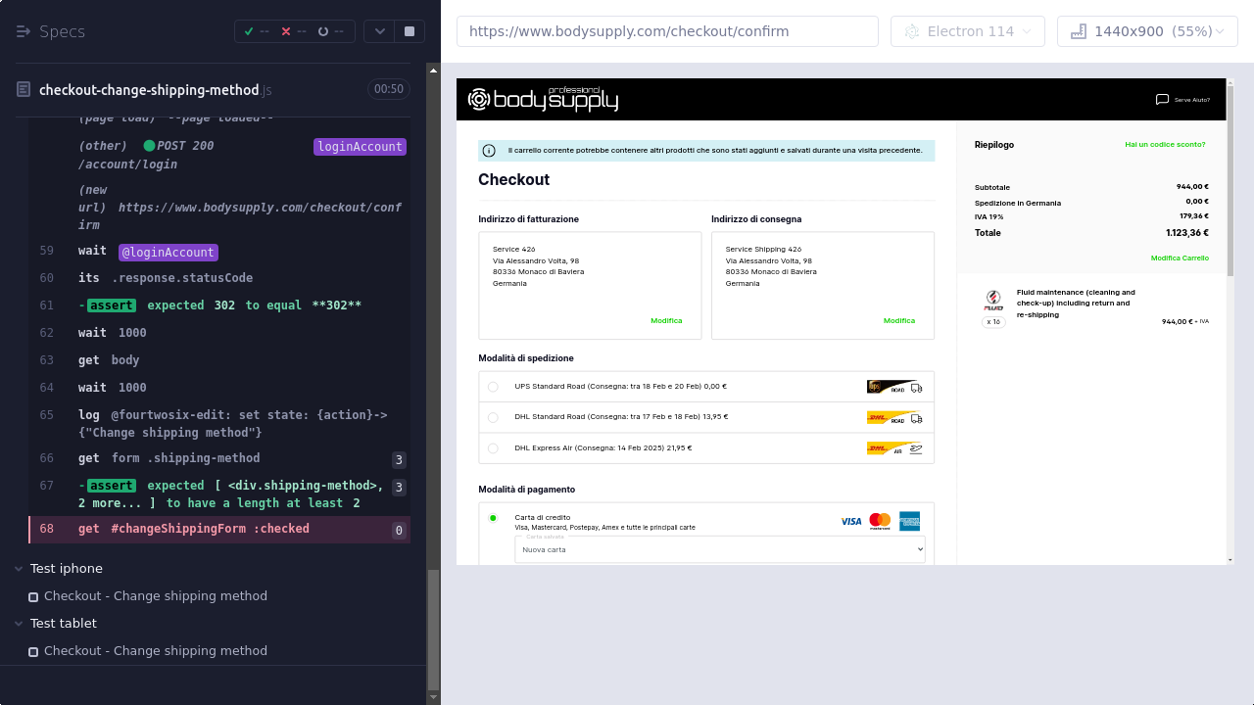The height and width of the screenshot is (705, 1254).
Task: Select DHL Express Air shipping option
Action: (x=493, y=448)
